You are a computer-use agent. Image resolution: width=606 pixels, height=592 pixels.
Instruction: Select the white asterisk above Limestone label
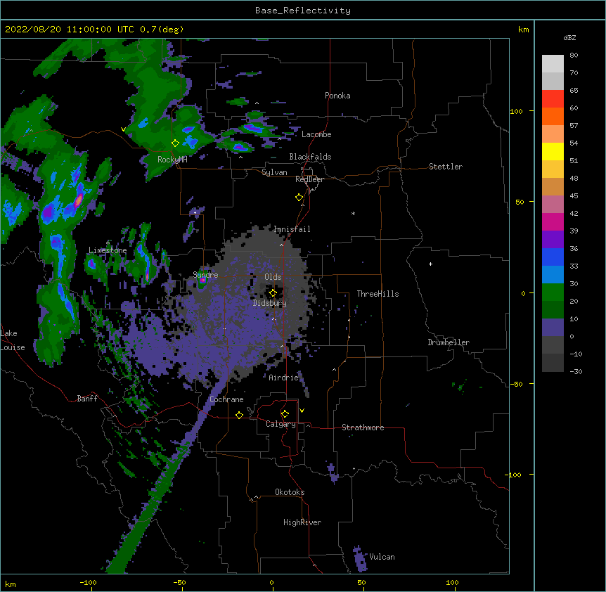108,243
